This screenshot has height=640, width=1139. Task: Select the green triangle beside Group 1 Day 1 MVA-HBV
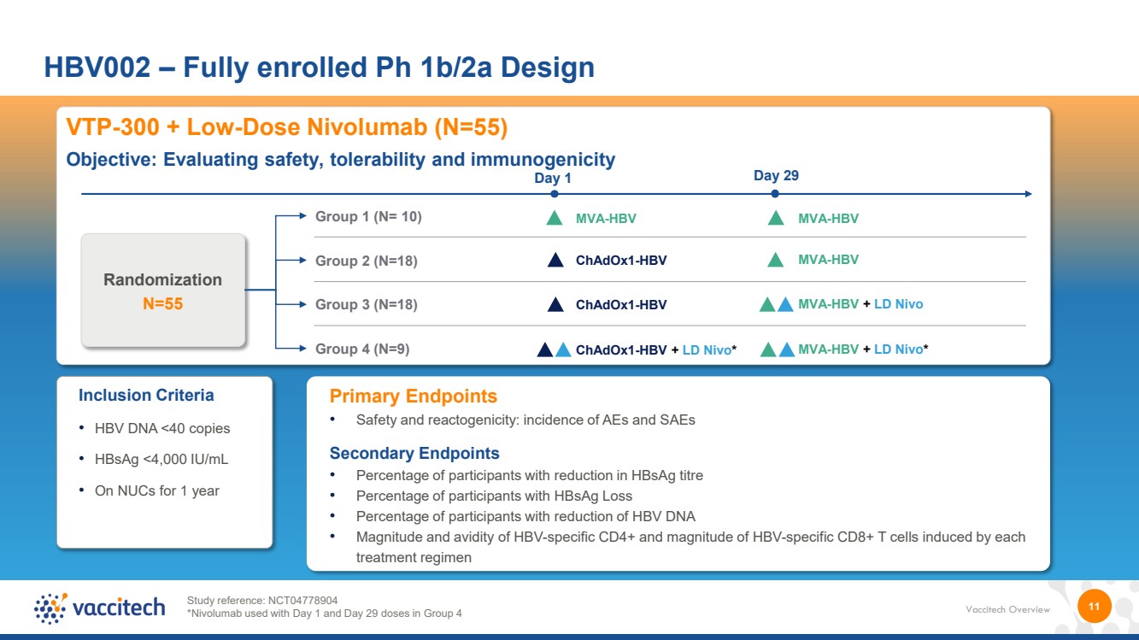click(x=555, y=218)
